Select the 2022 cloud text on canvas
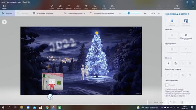 point(62,45)
